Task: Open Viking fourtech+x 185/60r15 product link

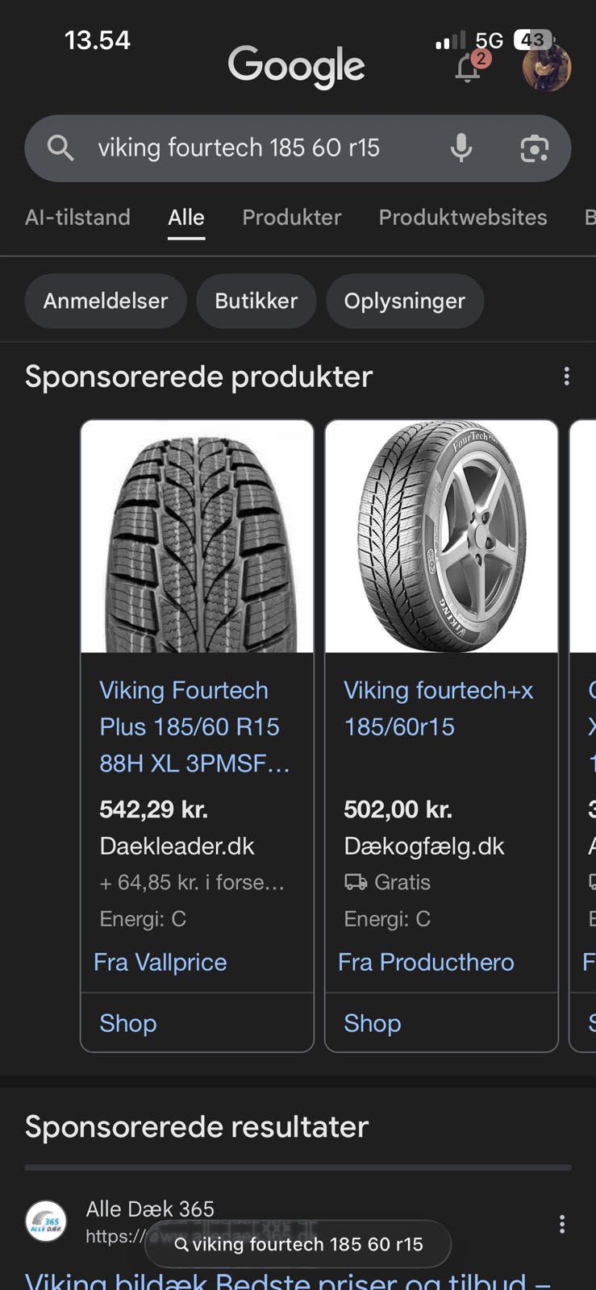Action: [438, 708]
